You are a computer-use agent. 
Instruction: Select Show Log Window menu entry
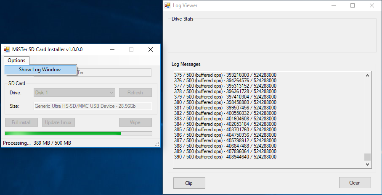tap(40, 70)
